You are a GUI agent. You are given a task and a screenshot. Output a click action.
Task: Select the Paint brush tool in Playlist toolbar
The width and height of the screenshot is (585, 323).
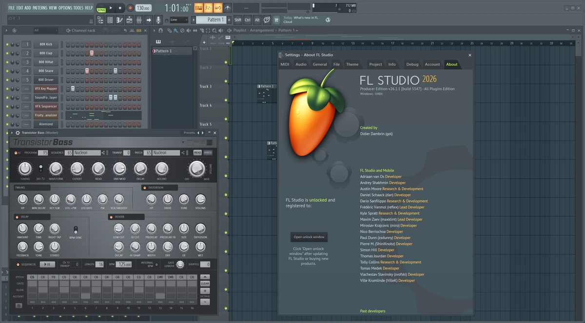(x=175, y=30)
